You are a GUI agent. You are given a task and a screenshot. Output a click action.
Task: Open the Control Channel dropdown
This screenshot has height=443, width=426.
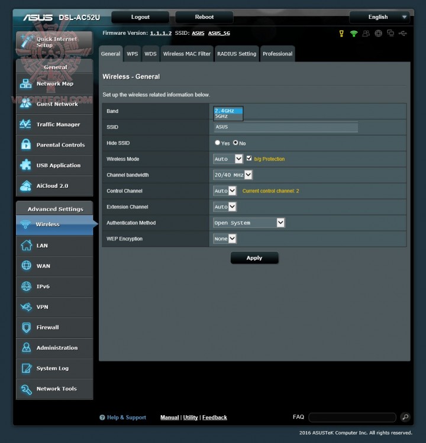click(225, 191)
